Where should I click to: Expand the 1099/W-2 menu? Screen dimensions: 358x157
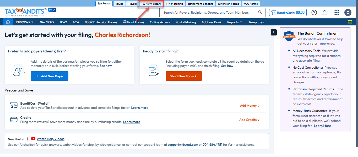[x=25, y=22]
